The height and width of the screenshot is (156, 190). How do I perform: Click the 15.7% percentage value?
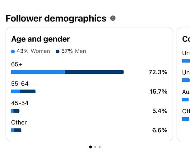(x=159, y=91)
